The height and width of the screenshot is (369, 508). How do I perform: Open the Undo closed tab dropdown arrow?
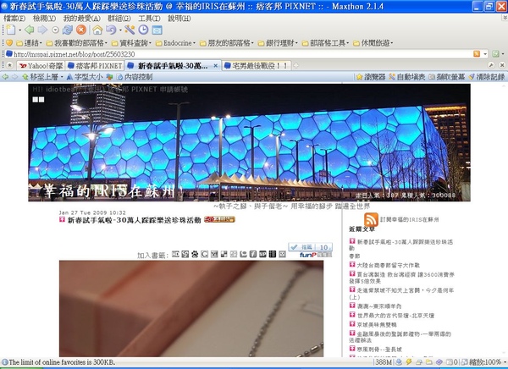tap(120, 30)
